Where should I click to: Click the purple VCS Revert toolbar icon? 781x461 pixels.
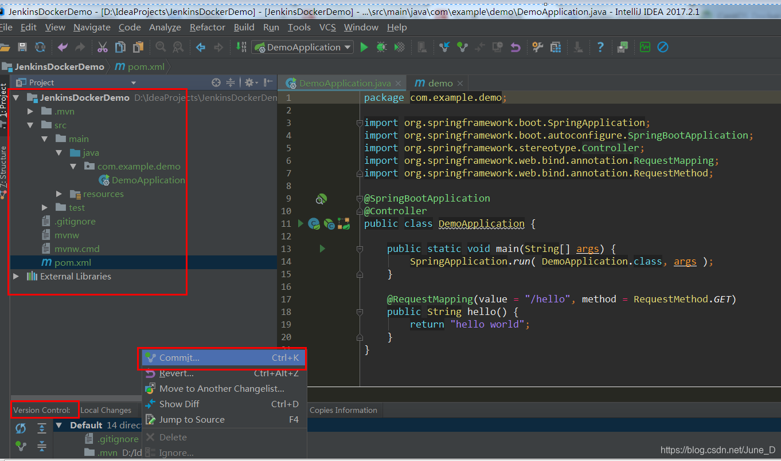click(x=516, y=48)
